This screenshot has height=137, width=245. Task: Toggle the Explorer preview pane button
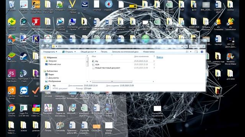click(196, 52)
